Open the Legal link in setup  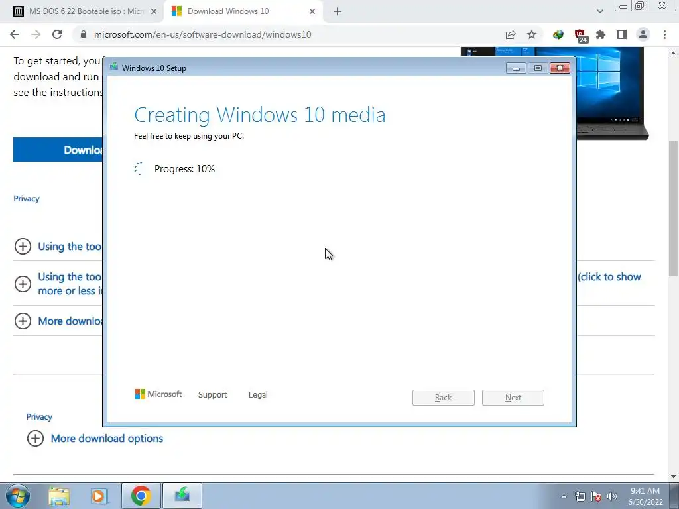(258, 395)
